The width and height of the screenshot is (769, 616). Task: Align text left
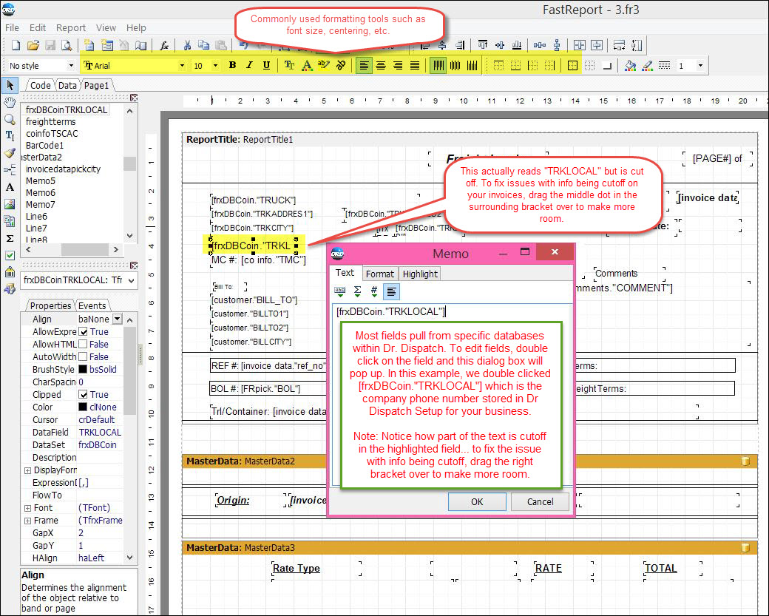pyautogui.click(x=364, y=65)
